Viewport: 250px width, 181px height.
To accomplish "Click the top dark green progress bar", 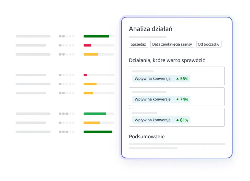I will (96, 36).
